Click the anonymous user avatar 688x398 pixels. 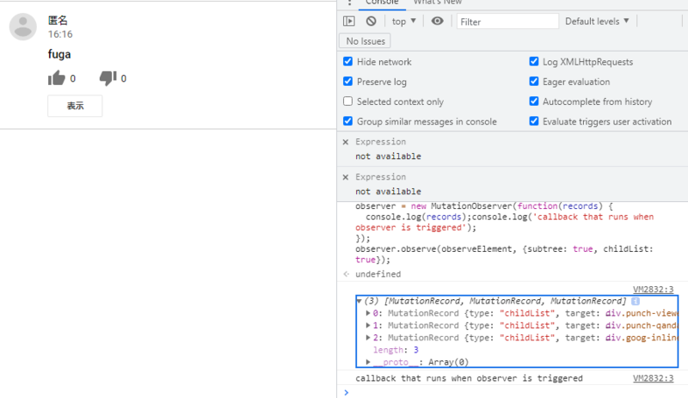23,27
